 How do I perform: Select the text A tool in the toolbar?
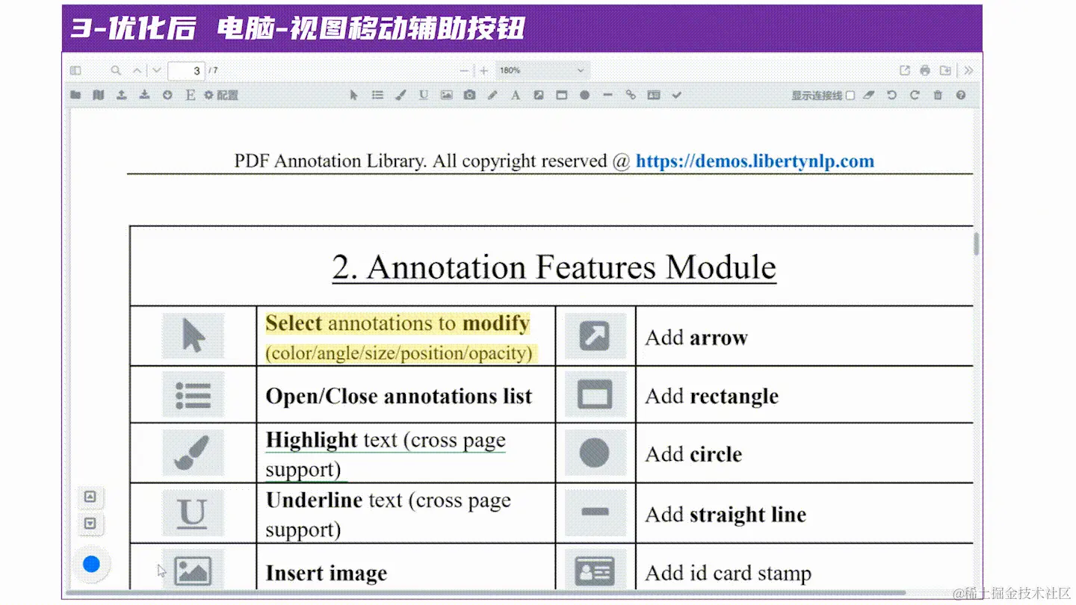pos(515,96)
